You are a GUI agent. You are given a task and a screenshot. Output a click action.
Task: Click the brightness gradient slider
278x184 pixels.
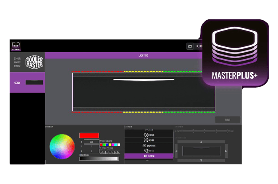pyautogui.click(x=98, y=159)
